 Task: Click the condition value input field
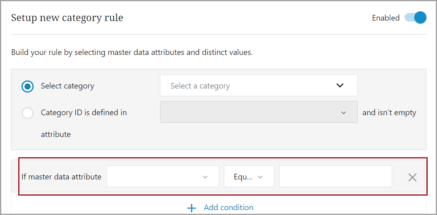[x=335, y=176]
